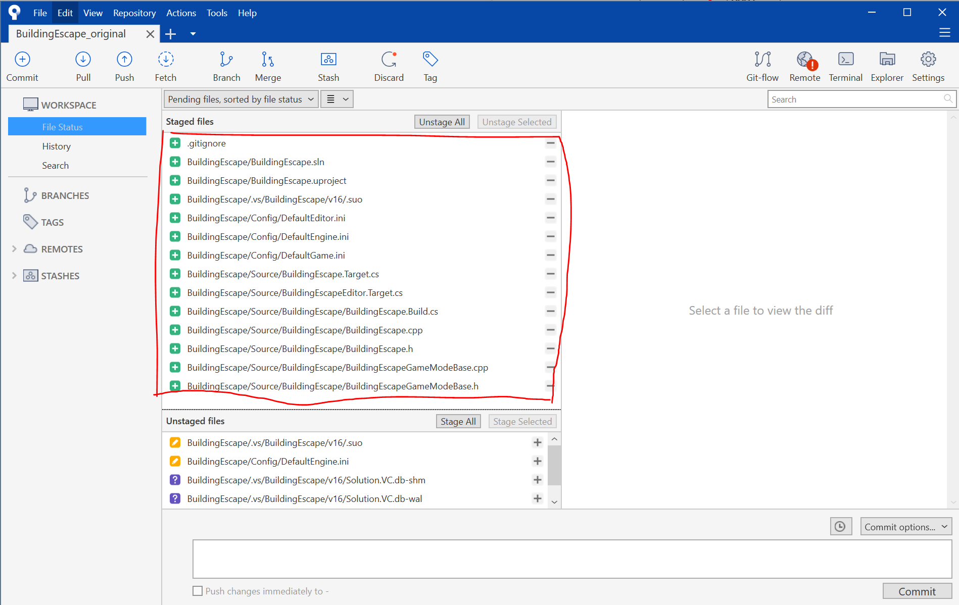
Task: Launch the Terminal icon
Action: pos(845,66)
